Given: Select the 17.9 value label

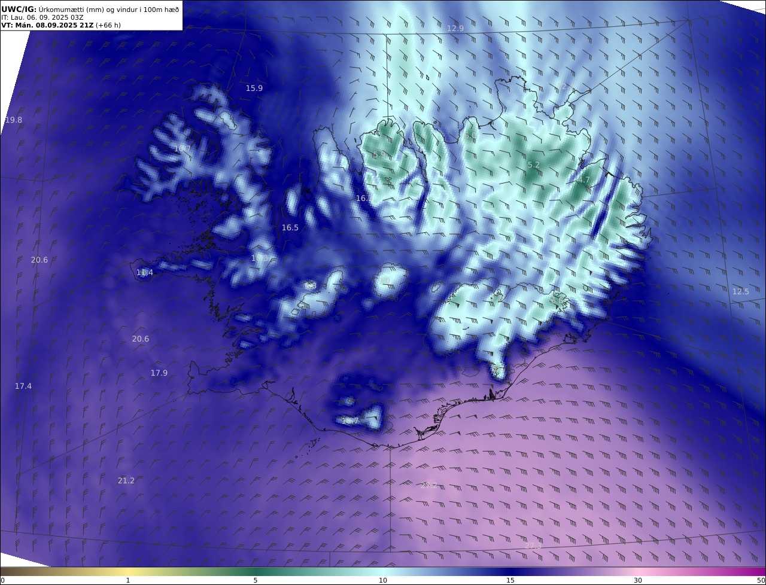Looking at the screenshot, I should point(159,373).
